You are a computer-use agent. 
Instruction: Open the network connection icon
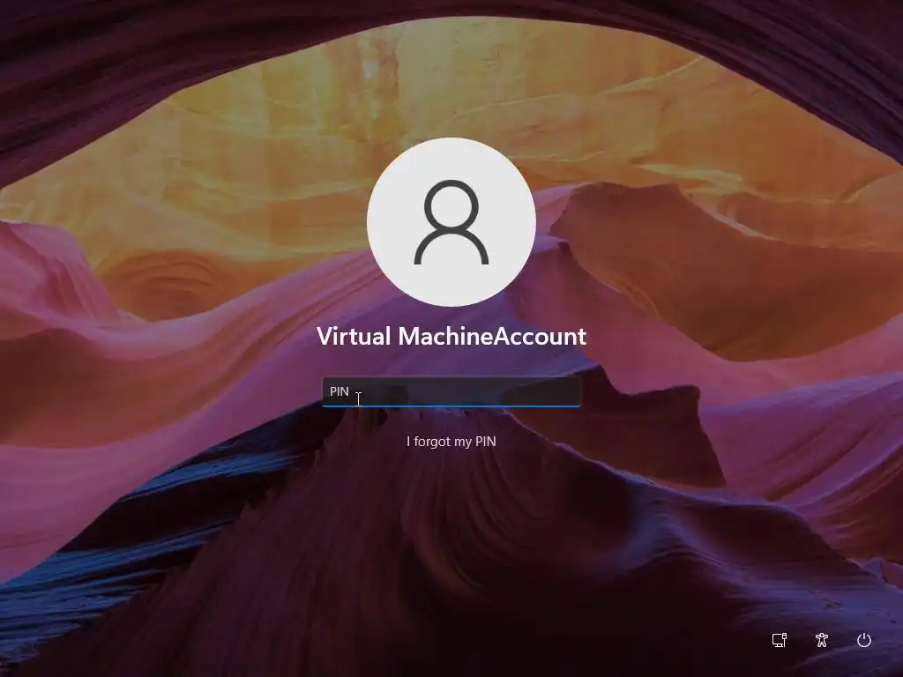click(x=780, y=640)
